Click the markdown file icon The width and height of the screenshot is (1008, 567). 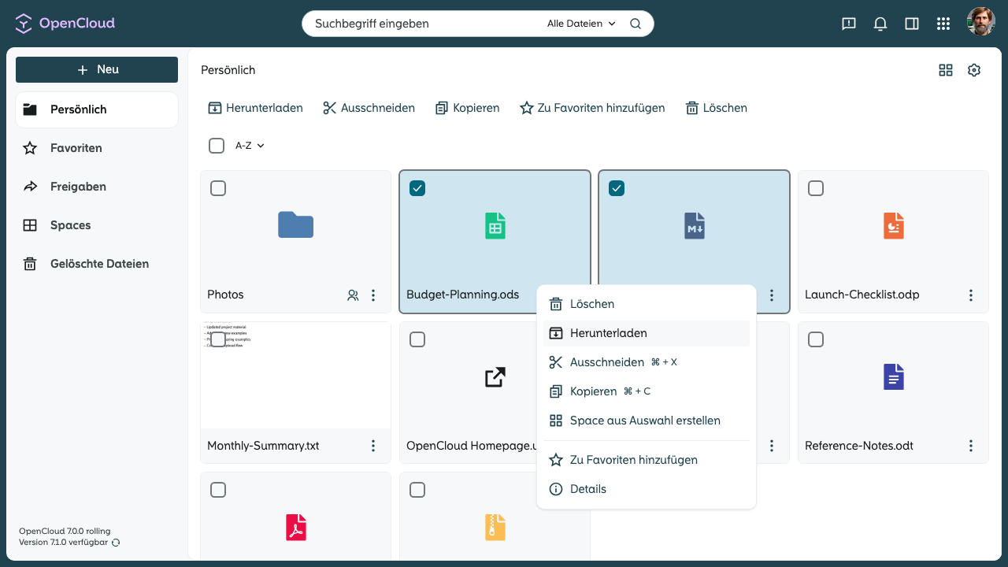(694, 226)
